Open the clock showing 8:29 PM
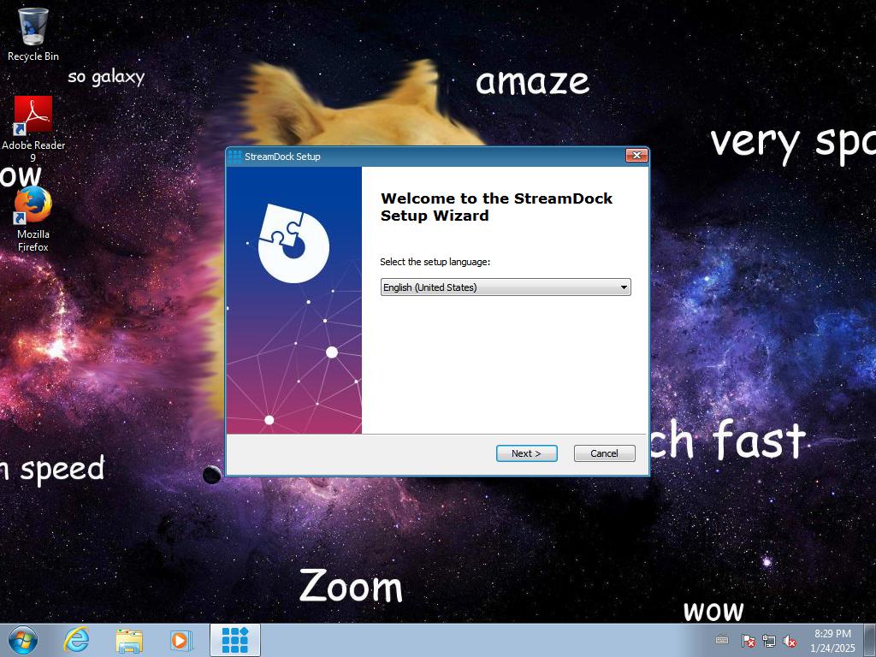Screen dimensions: 876x657 coord(832,640)
